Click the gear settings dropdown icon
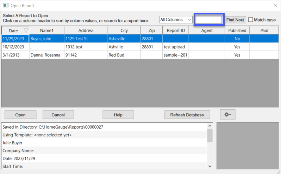 click(227, 115)
